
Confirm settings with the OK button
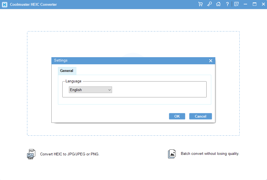point(177,116)
